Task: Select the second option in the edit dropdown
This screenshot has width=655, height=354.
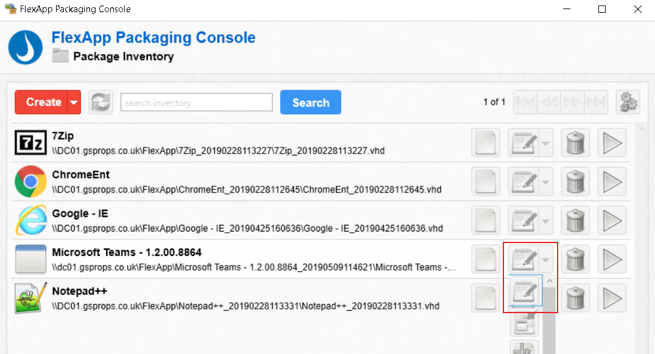Action: pos(524,323)
